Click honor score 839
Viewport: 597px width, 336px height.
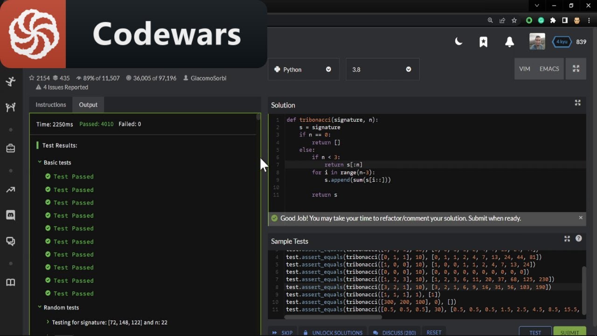(x=581, y=42)
